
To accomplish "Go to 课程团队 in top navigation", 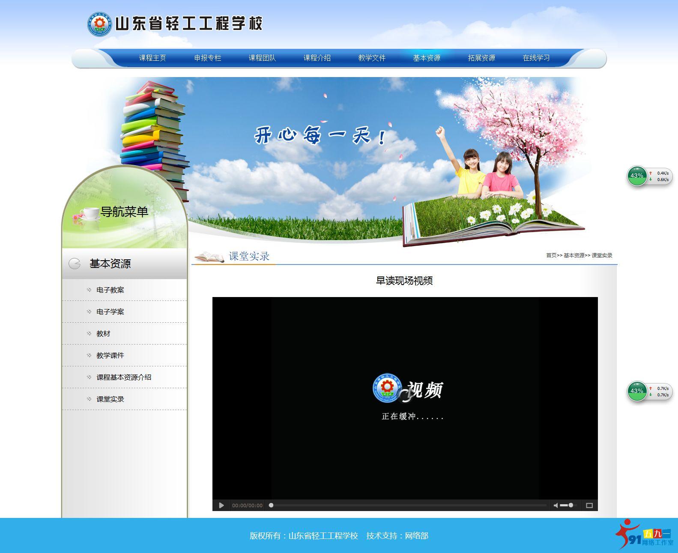I will point(262,58).
